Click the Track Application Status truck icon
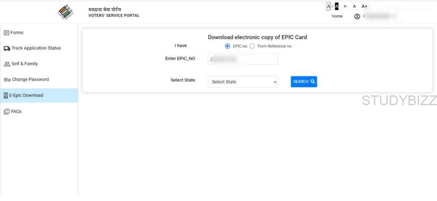The image size is (437, 201). 7,49
